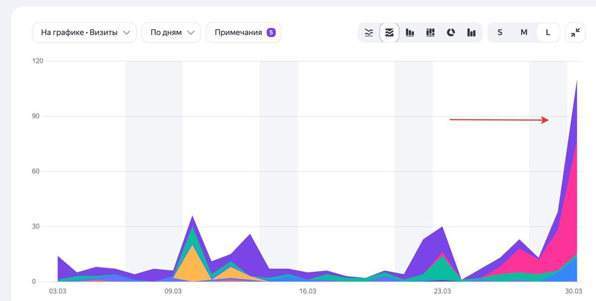Click the chevron next to 'По дням'

click(191, 33)
